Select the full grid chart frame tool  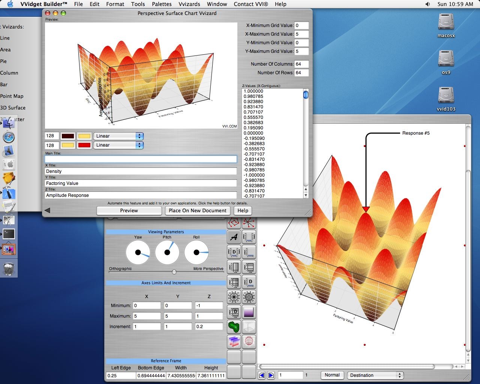click(234, 282)
